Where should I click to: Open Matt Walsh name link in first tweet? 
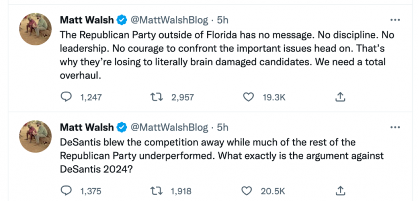point(87,20)
